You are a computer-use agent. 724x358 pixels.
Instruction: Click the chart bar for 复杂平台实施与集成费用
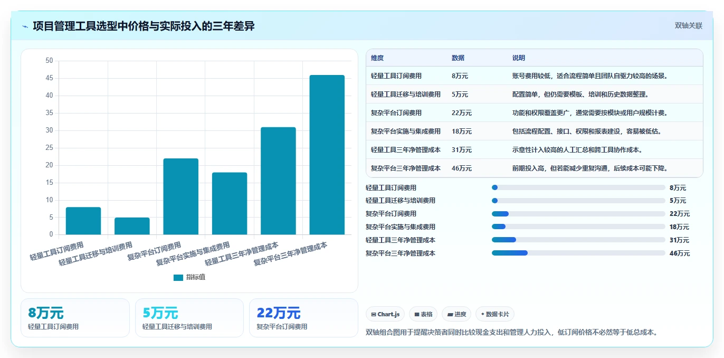click(x=230, y=203)
